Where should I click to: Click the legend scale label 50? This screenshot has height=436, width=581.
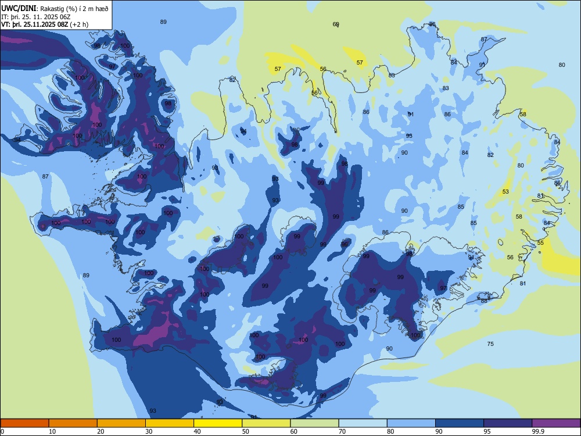pos(245,431)
